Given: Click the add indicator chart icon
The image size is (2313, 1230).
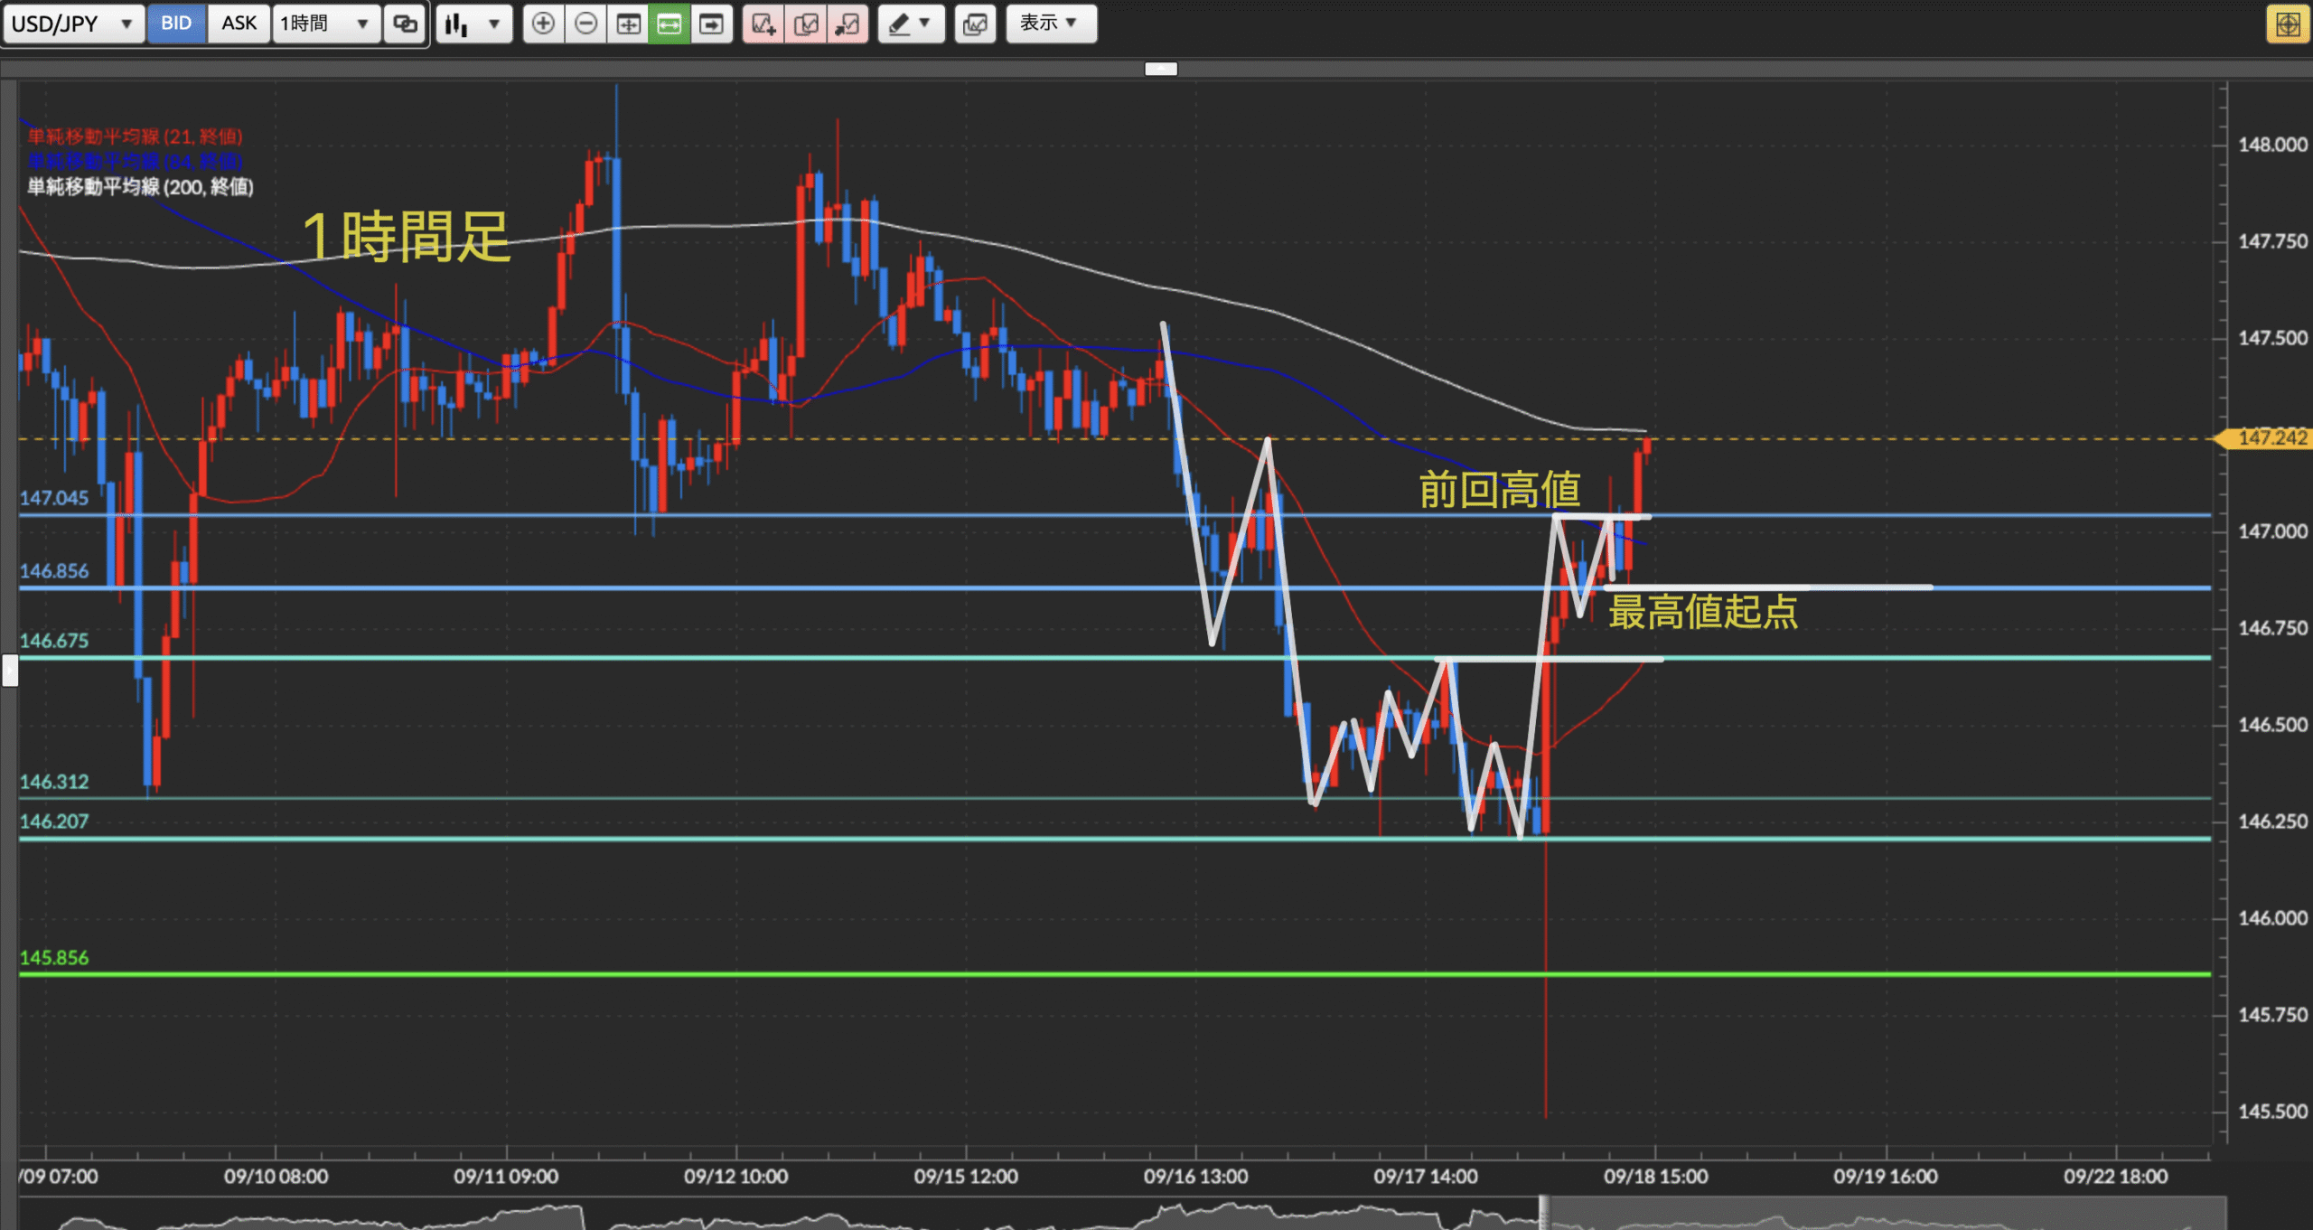Looking at the screenshot, I should click(763, 23).
